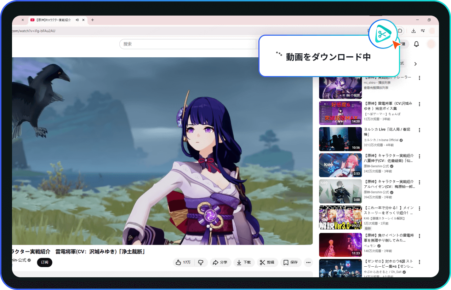Open menu for メインストーリーをざっくり紹介 video
This screenshot has height=290, width=451.
click(x=419, y=208)
